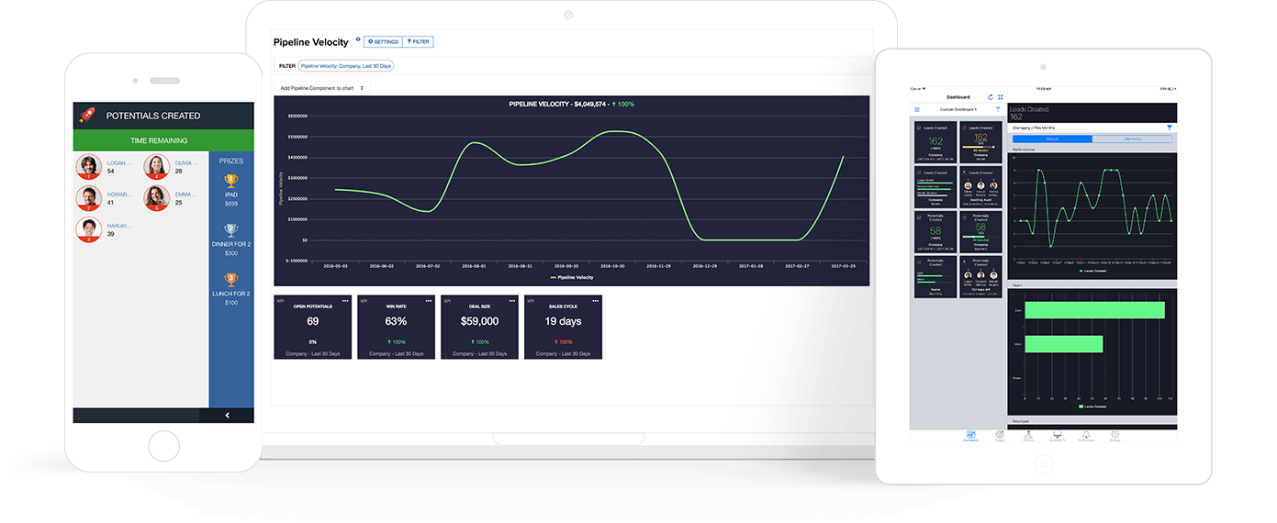Click the info icon next to Pipeline Velocity
1277x523 pixels.
point(358,39)
